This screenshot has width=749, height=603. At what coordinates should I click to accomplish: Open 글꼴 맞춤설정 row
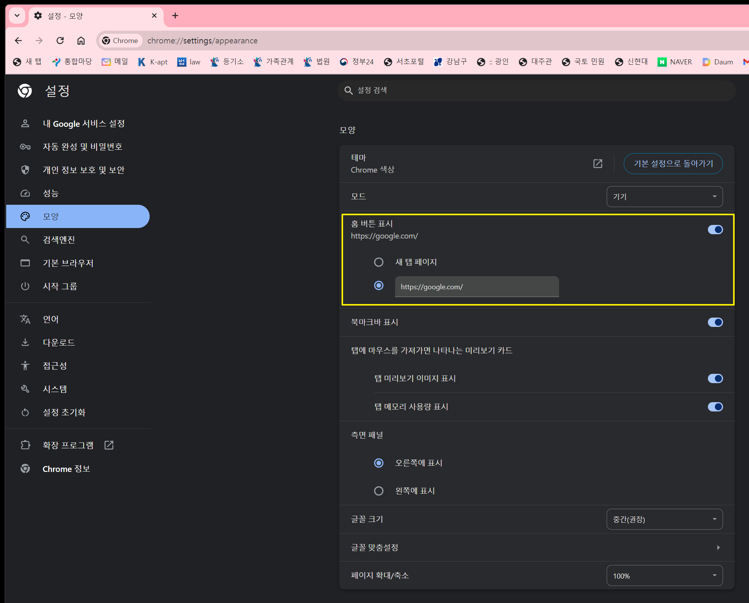click(536, 548)
